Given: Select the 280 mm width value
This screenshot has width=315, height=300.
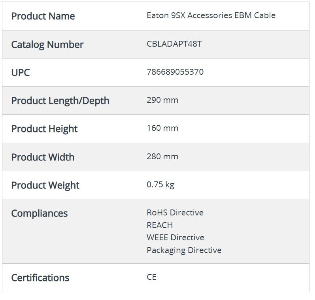Looking at the screenshot, I should tap(162, 157).
